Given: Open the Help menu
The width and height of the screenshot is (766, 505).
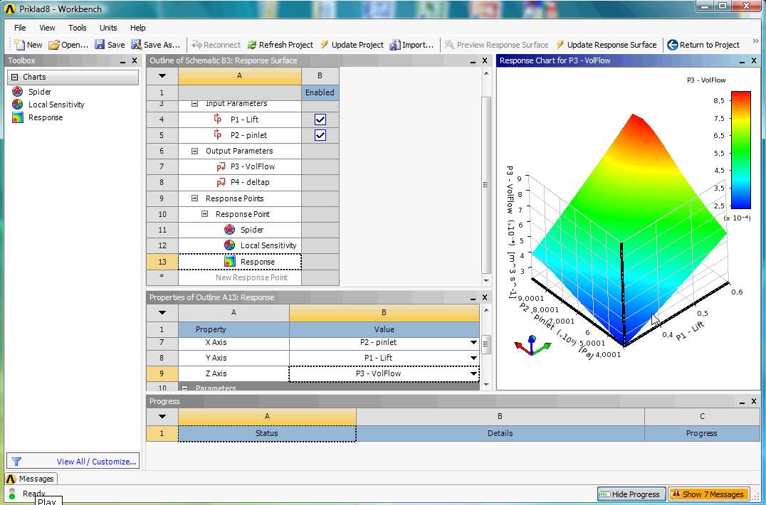Looking at the screenshot, I should (x=138, y=28).
